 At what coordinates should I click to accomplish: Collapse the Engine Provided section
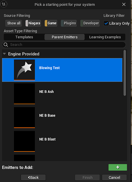point(4,54)
